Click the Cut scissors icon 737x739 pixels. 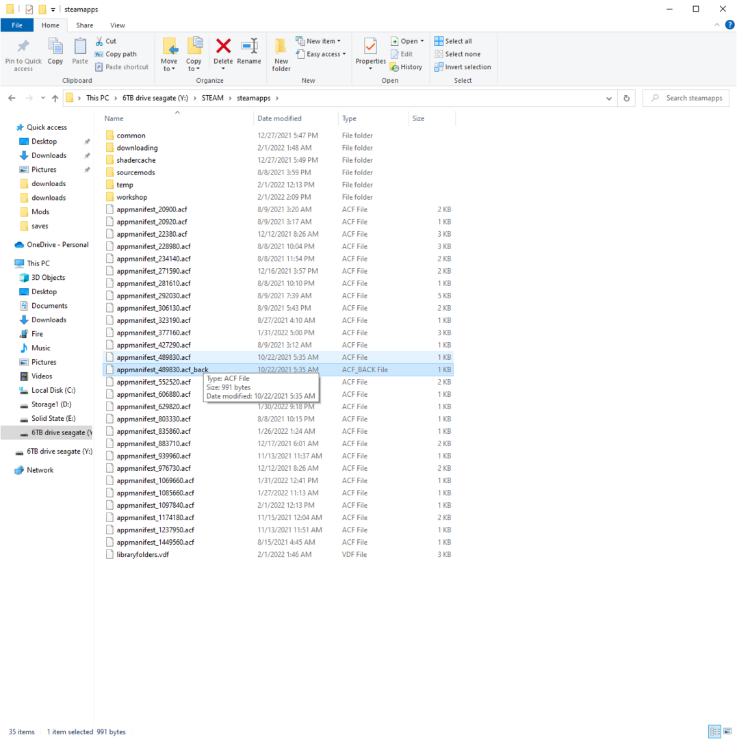pos(99,41)
